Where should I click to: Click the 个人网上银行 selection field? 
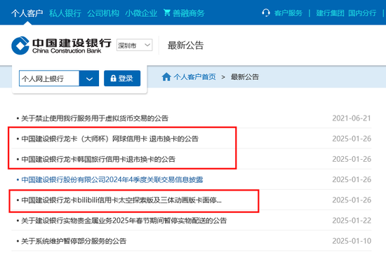tap(49, 78)
